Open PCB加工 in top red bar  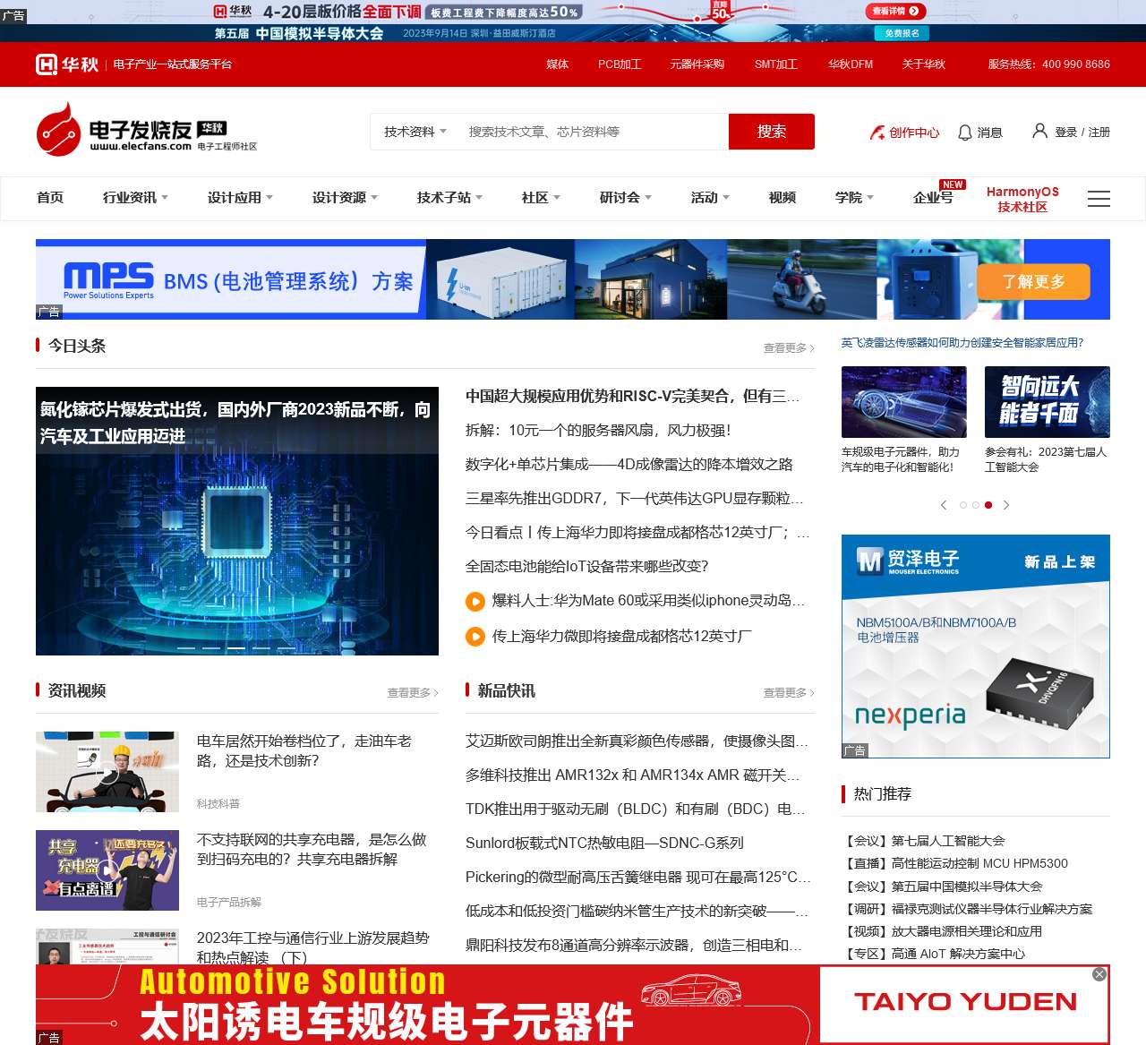[x=620, y=64]
